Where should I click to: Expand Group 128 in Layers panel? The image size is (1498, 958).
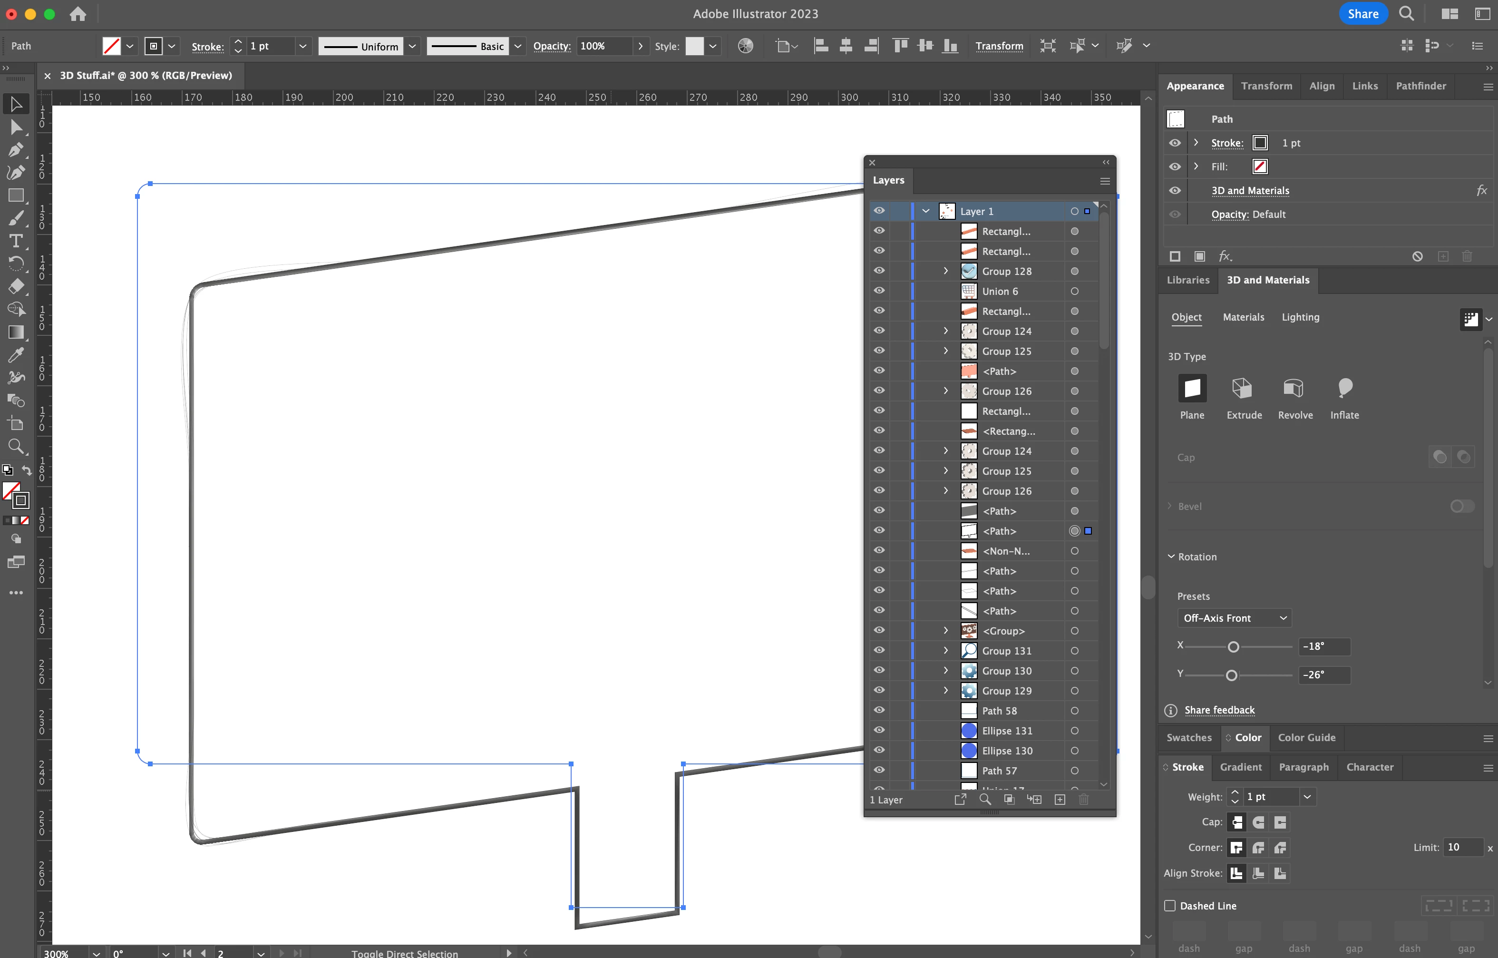945,271
